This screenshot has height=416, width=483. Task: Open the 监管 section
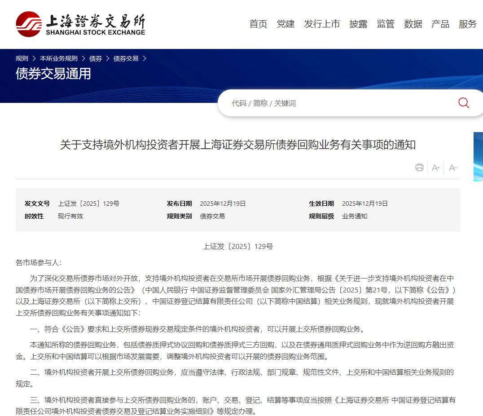[386, 24]
